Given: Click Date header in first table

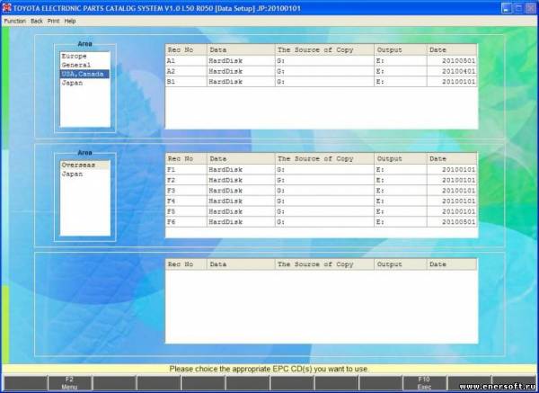Looking at the screenshot, I should tap(452, 49).
